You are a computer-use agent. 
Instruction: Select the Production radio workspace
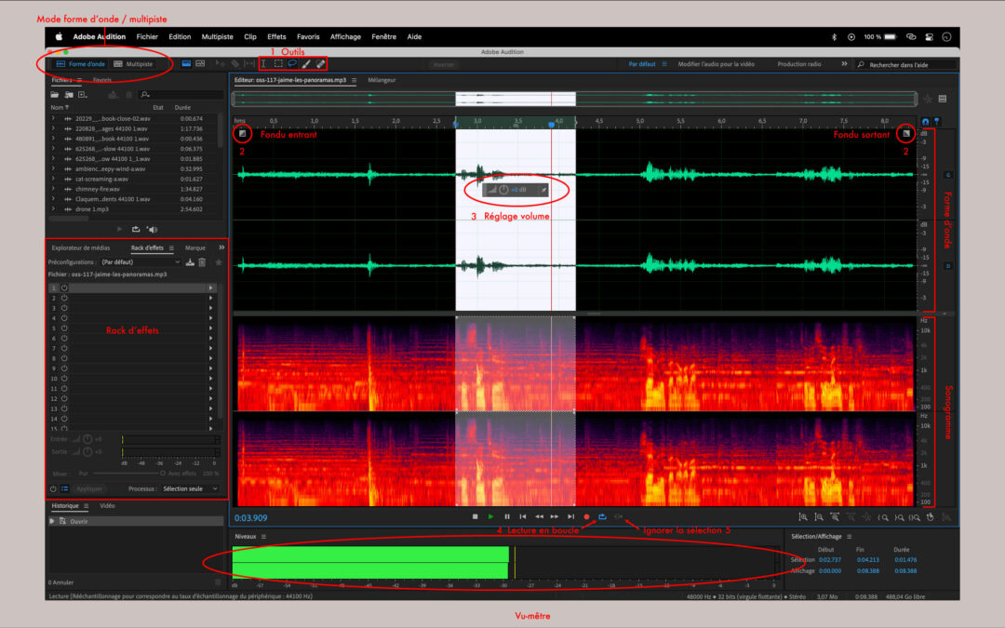(798, 64)
